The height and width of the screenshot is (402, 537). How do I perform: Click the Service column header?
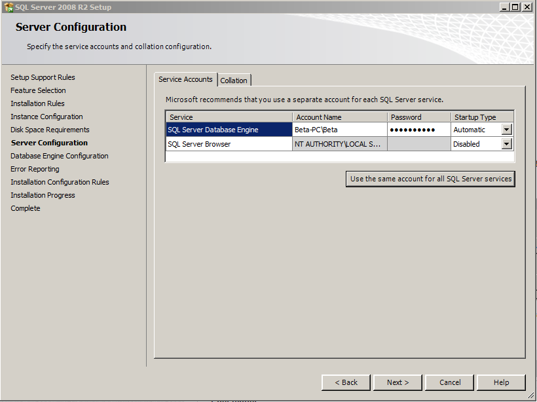click(229, 117)
